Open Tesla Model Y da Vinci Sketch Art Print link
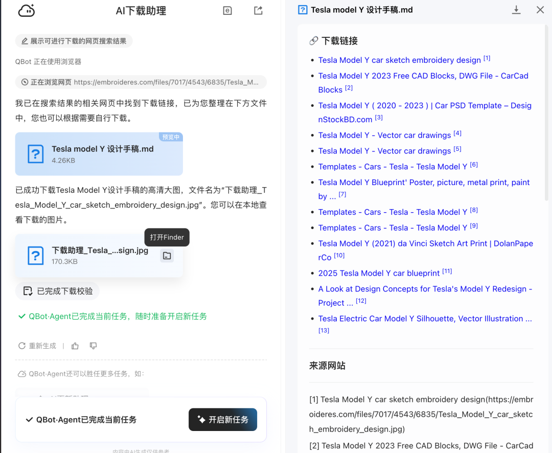 tap(425, 244)
